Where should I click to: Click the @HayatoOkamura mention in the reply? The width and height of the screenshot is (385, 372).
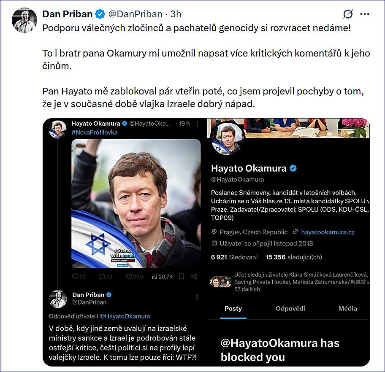click(125, 316)
